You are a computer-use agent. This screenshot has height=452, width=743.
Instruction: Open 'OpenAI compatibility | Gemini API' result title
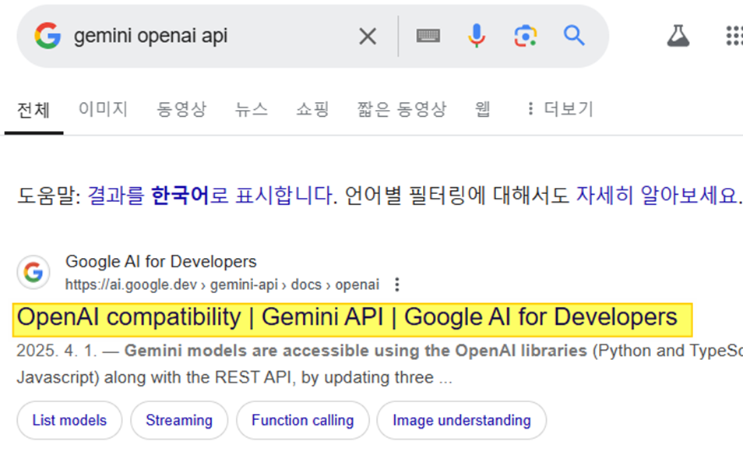pyautogui.click(x=347, y=317)
